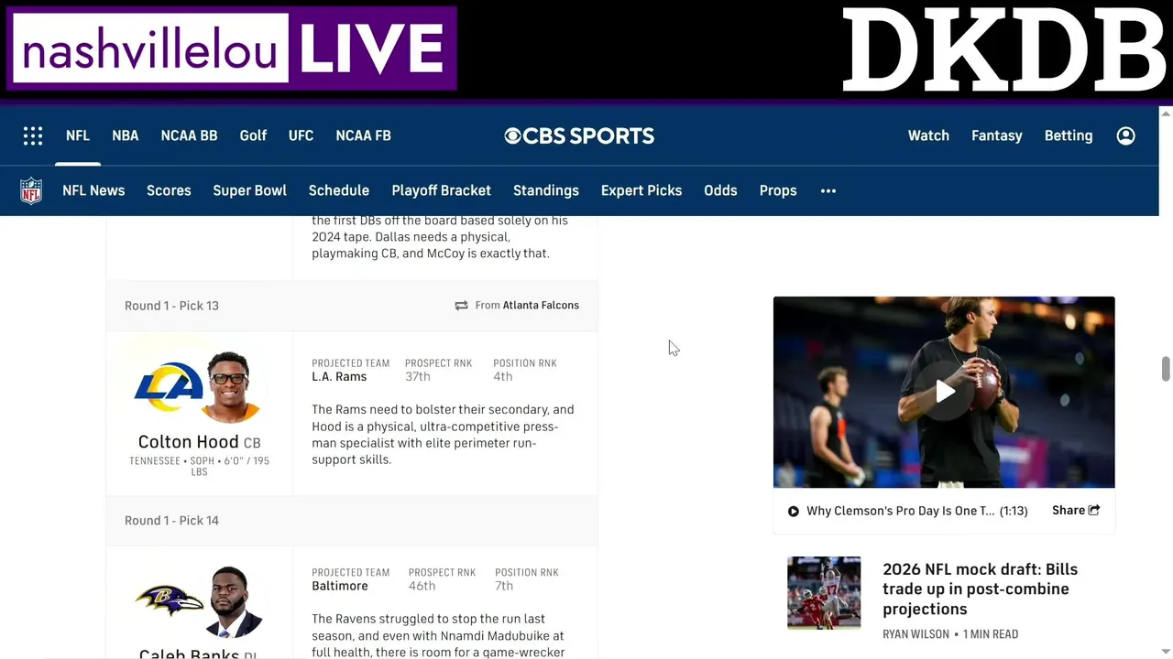Open 2026 NFL mock draft article headline
The height and width of the screenshot is (659, 1173).
[980, 589]
